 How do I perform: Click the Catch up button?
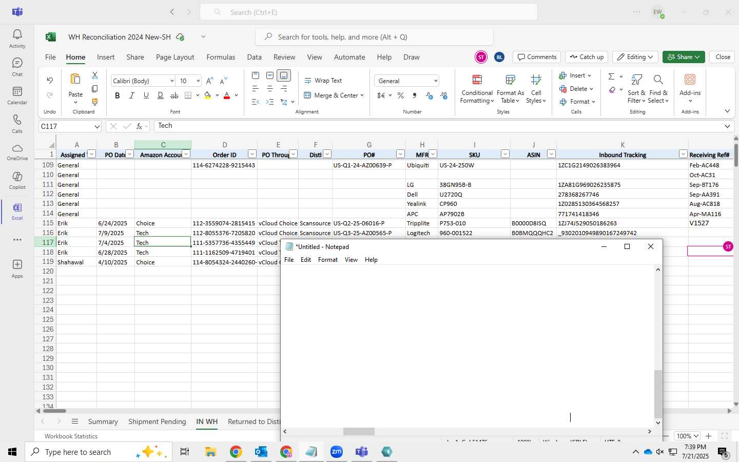pyautogui.click(x=587, y=57)
